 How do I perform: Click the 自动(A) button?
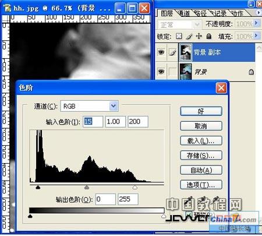tap(201, 170)
